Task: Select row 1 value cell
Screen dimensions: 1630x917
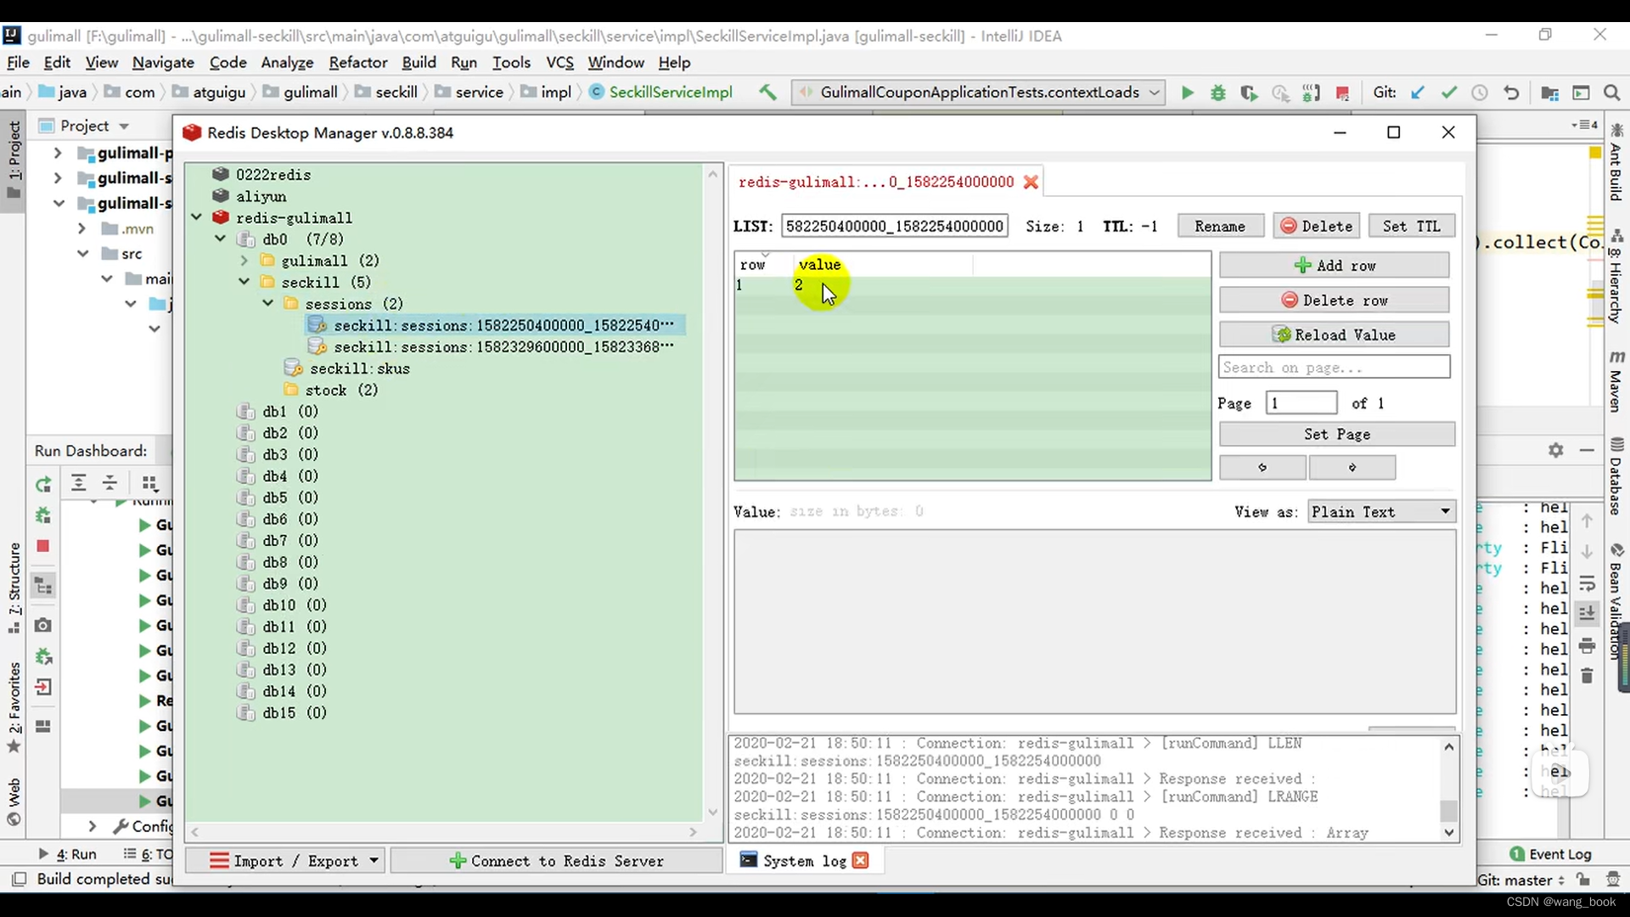Action: [x=883, y=285]
